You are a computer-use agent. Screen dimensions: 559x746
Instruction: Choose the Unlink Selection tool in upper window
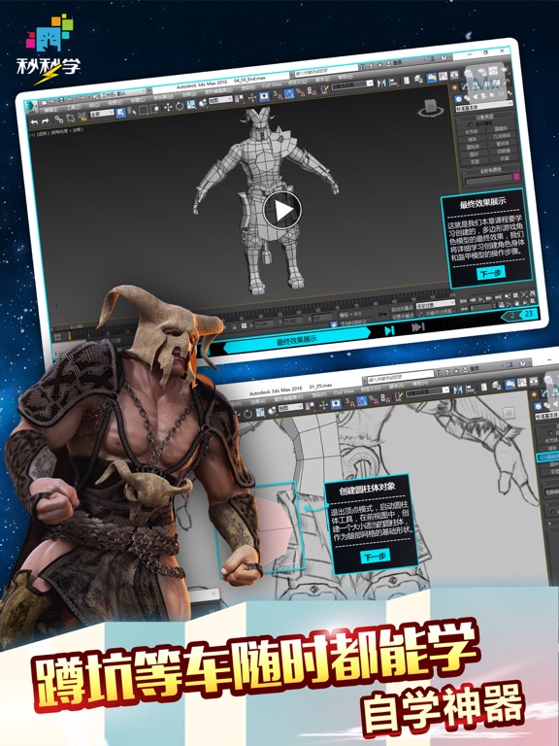(70, 119)
